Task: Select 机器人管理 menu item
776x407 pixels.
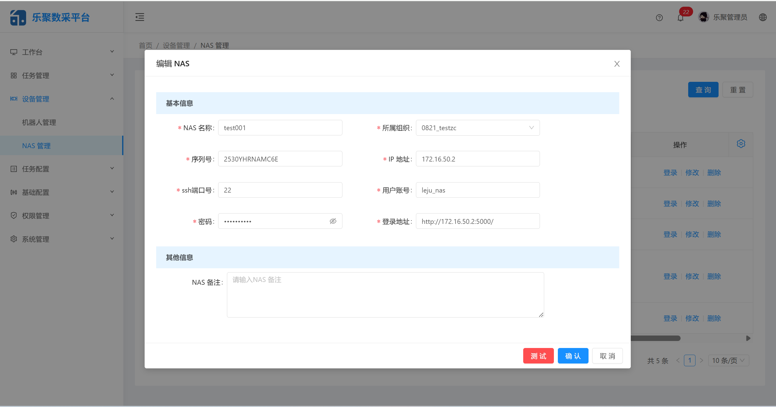Action: [x=39, y=122]
